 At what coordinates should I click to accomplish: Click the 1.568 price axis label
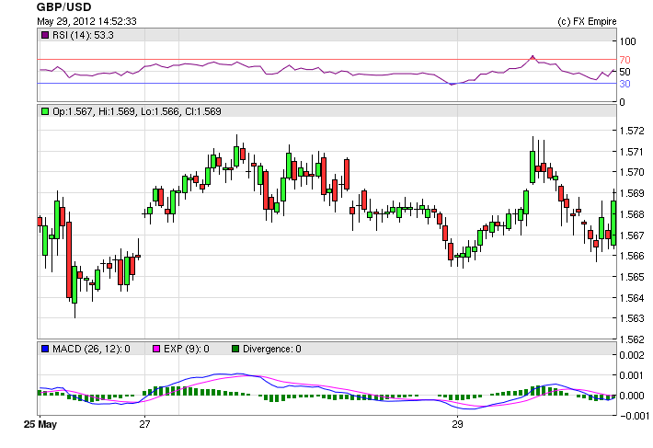[632, 214]
